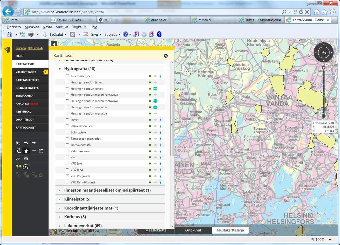Viewport: 340px width, 245px height.
Task: Click the sidebar print map icon
Action: click(x=26, y=159)
